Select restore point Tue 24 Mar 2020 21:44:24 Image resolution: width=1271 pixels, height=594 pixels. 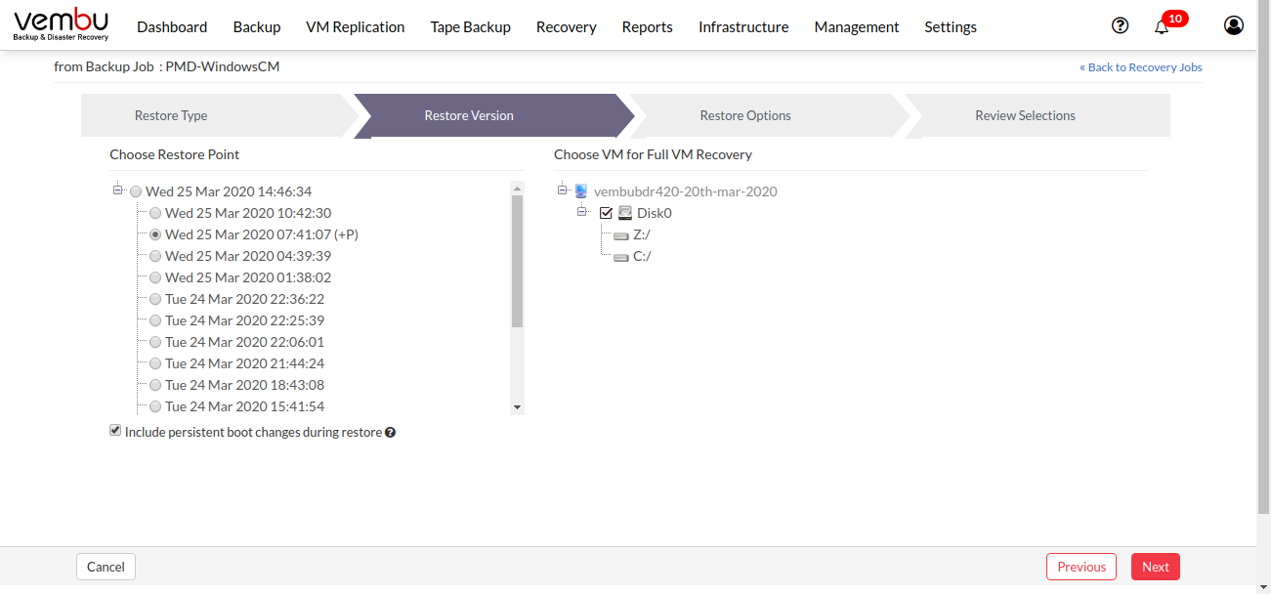pos(155,363)
